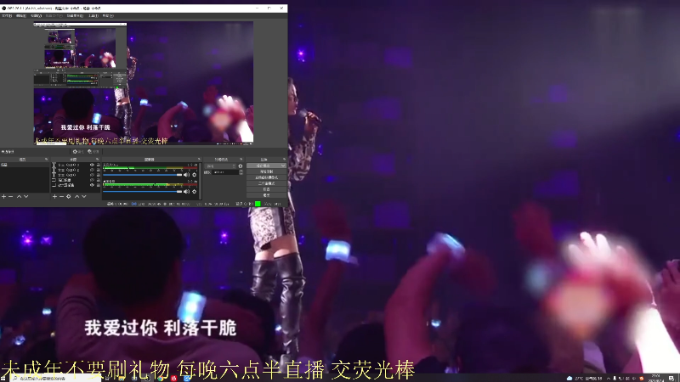Lock the second text source

tap(98, 171)
